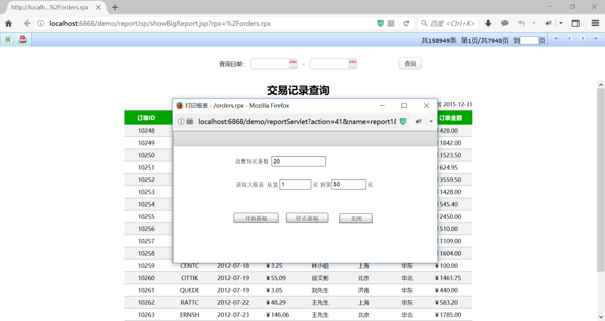The image size is (605, 321).
Task: Go to first page of report
Action: coord(556,39)
